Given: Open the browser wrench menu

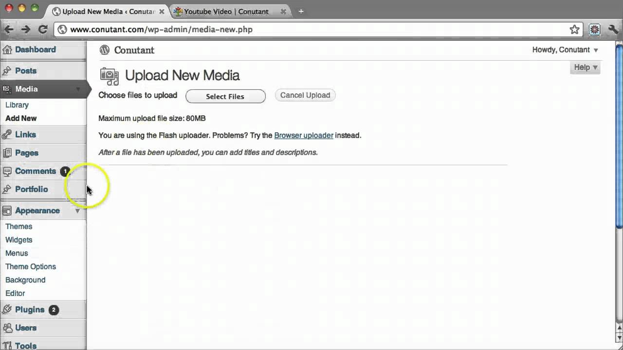Looking at the screenshot, I should pos(613,30).
